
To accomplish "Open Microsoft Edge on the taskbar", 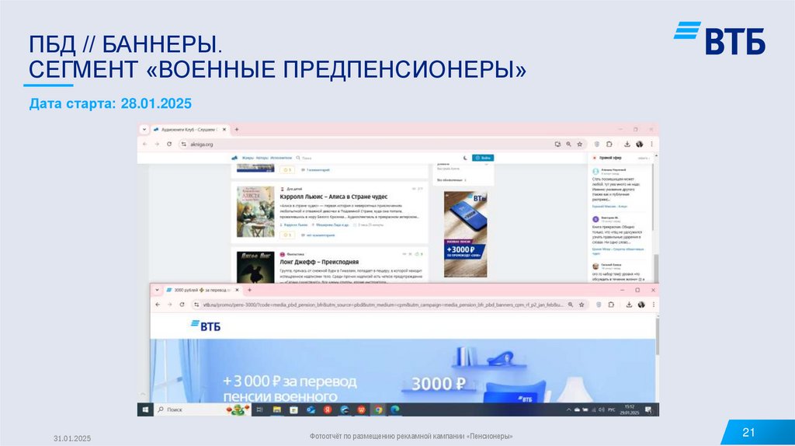I will pyautogui.click(x=395, y=409).
